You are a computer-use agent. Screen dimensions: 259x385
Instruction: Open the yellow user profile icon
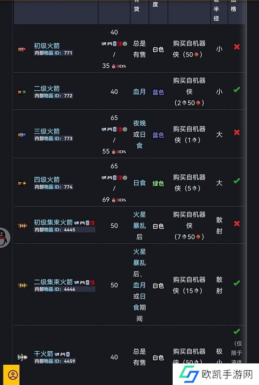click(x=12, y=374)
